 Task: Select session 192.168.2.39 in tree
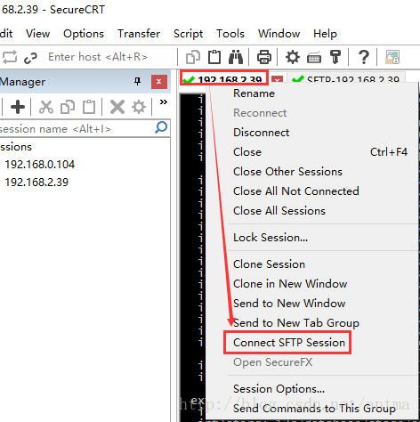[36, 183]
